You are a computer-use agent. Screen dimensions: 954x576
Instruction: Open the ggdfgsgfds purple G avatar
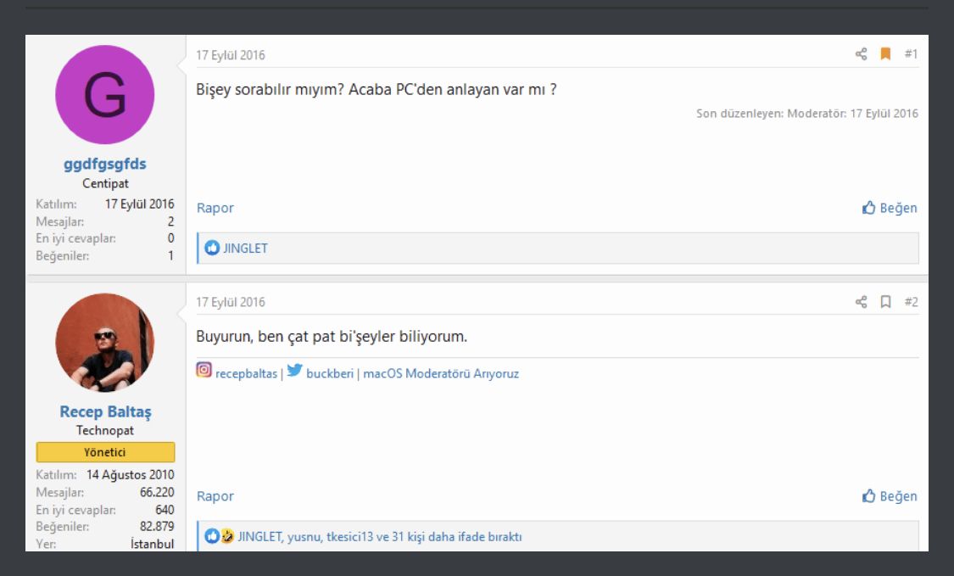105,95
